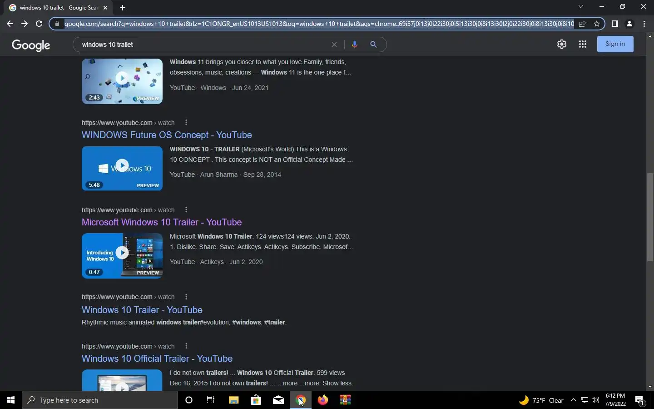This screenshot has height=409, width=654.
Task: Open the 'WINDOWS Future OS Concept - YouTube' result
Action: (167, 135)
